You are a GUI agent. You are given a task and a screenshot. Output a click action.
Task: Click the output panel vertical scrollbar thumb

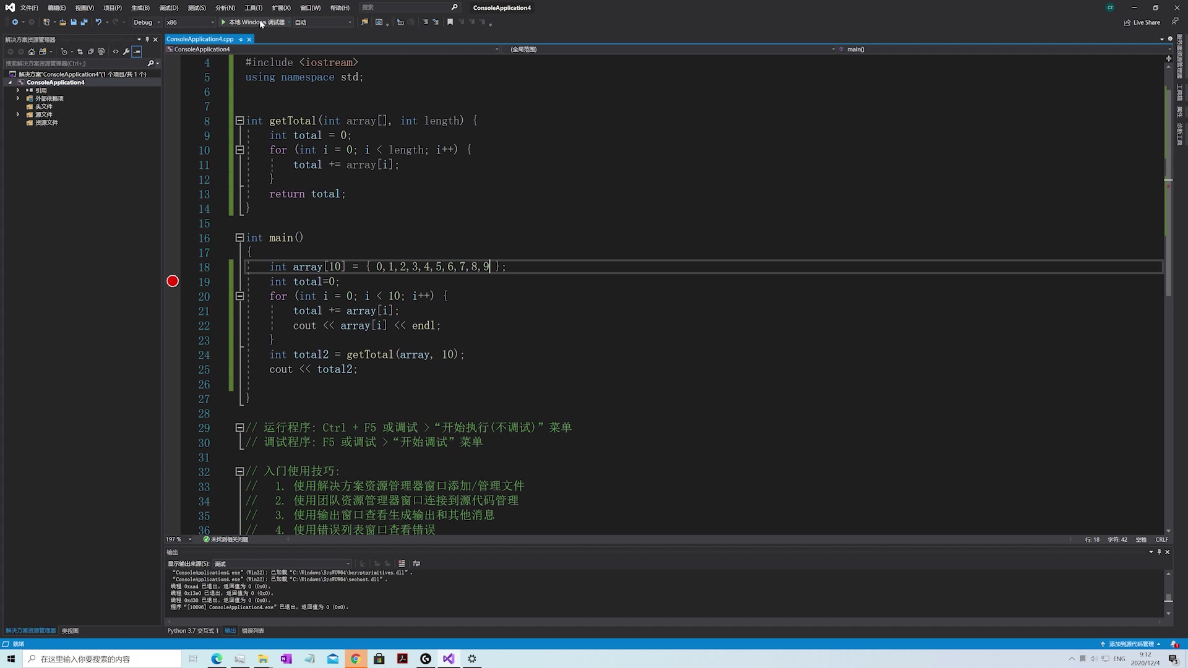1168,597
